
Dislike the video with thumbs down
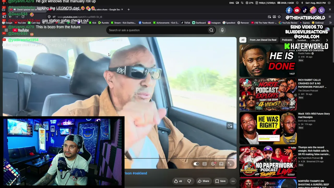coord(189,181)
